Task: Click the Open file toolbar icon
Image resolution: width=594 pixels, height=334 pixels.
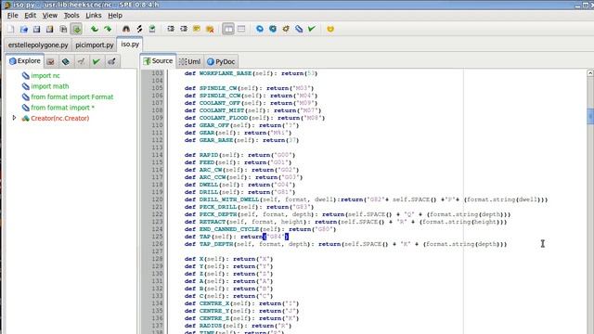Action: [x=24, y=29]
